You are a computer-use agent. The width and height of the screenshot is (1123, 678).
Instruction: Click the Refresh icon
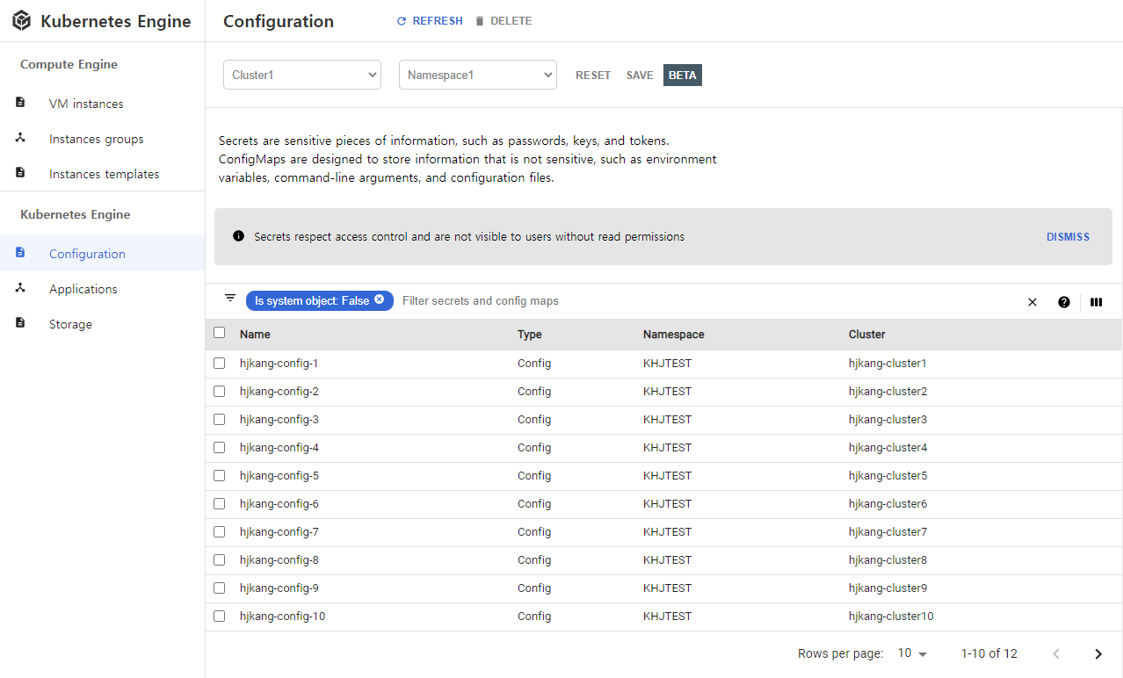point(401,20)
